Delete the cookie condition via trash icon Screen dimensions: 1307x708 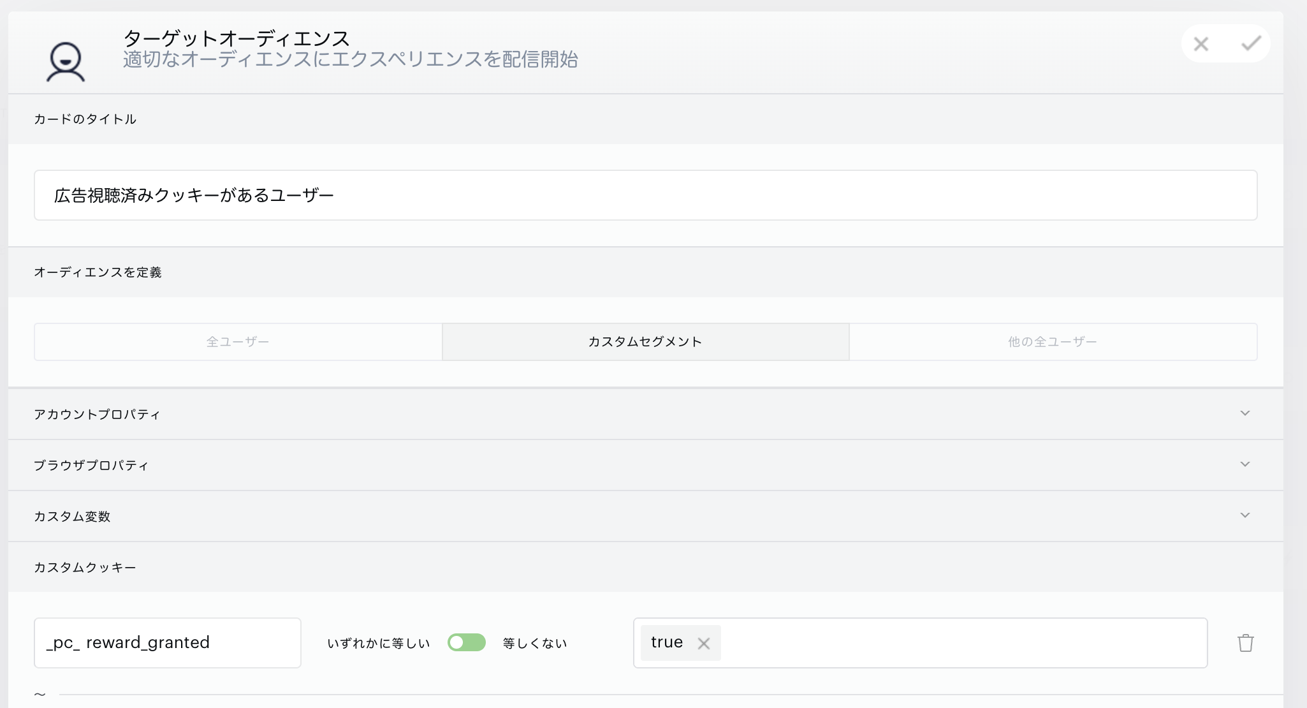(x=1245, y=643)
